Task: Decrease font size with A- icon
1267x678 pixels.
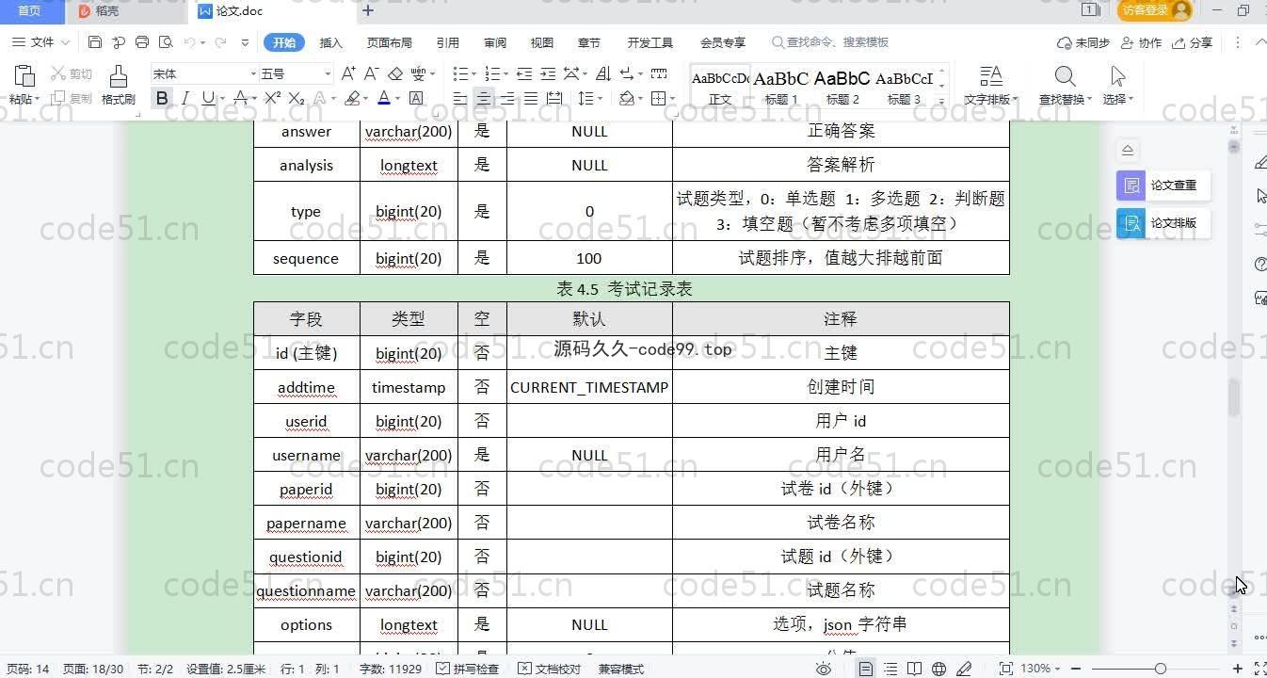Action: (x=371, y=73)
